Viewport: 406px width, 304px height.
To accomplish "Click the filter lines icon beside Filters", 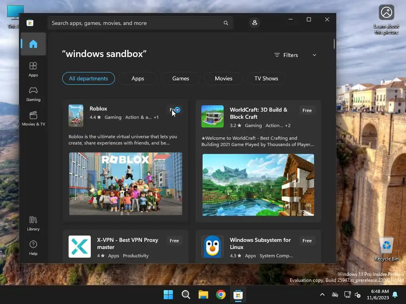I will click(x=277, y=55).
